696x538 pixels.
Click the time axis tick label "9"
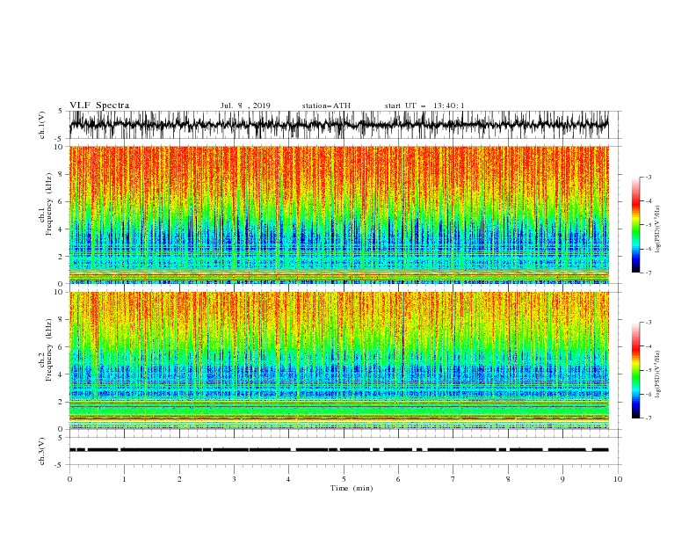click(562, 479)
